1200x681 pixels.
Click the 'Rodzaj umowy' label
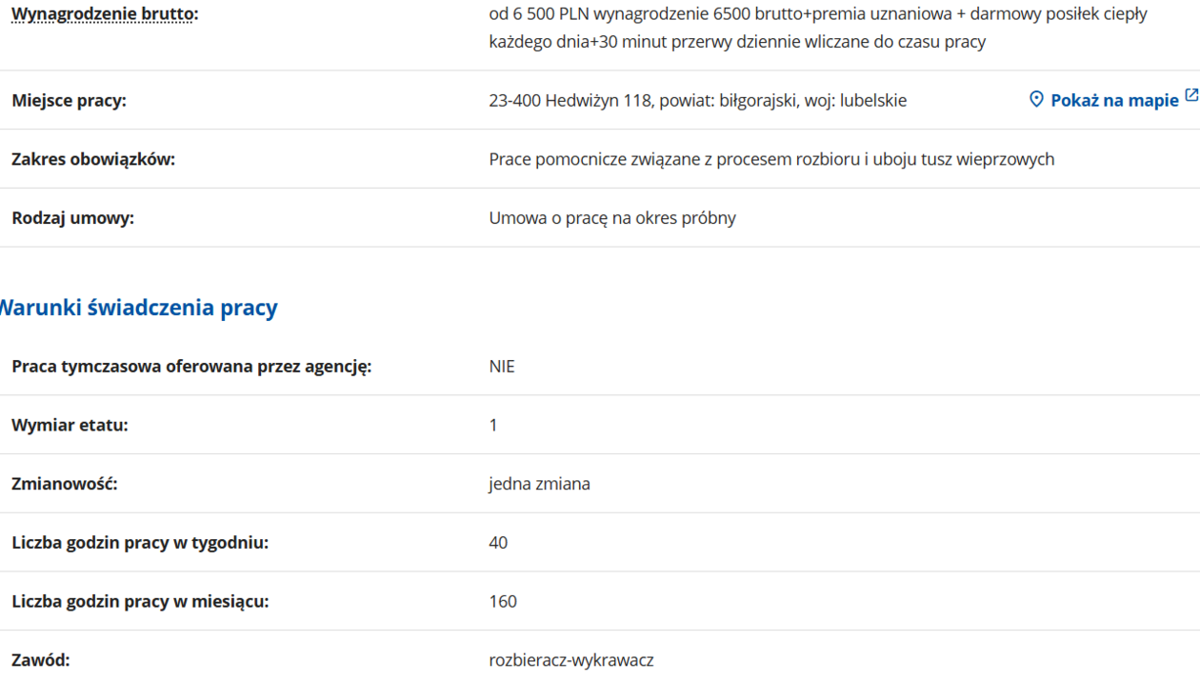coord(72,218)
